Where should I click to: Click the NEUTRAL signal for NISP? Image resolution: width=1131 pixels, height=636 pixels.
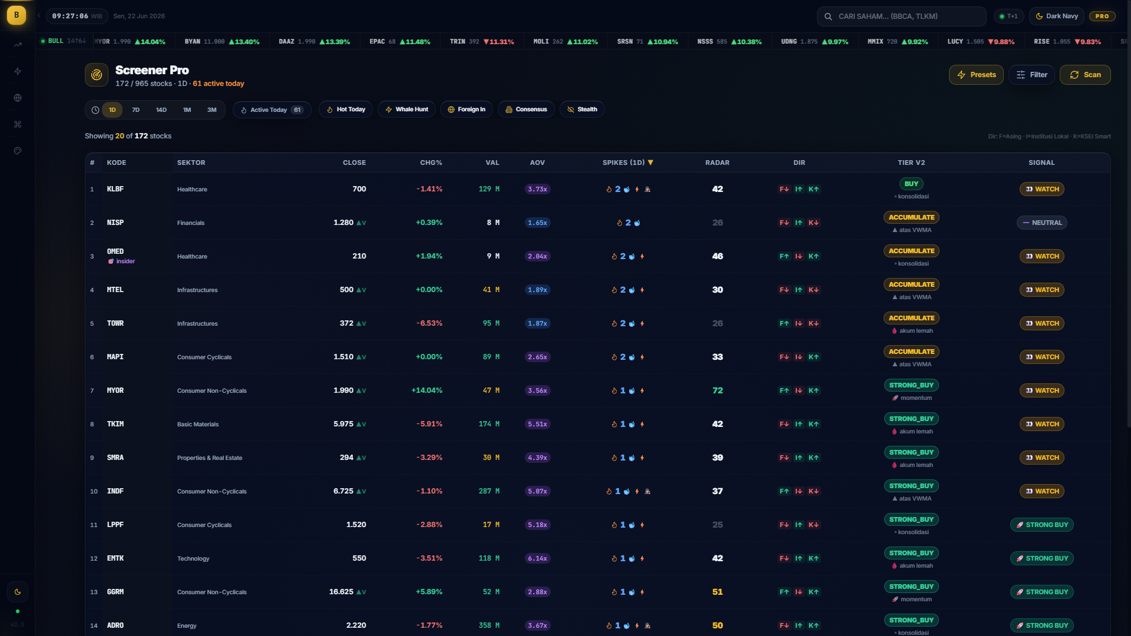coord(1042,223)
